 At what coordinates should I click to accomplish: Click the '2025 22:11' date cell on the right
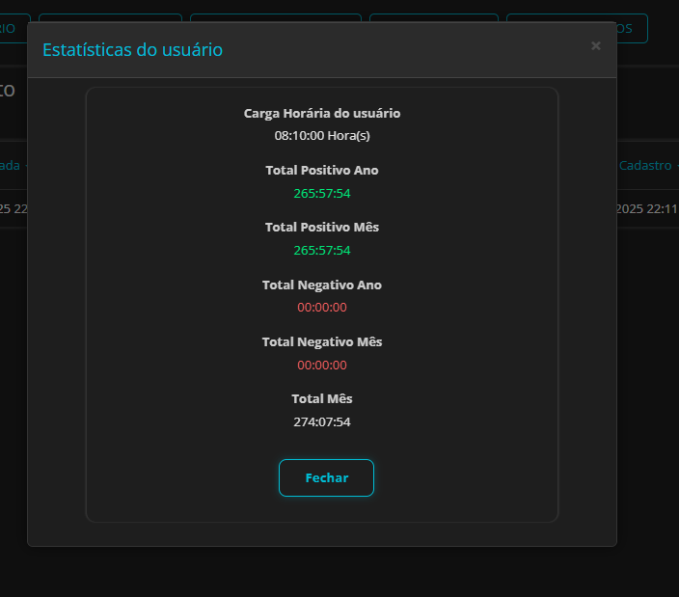646,208
